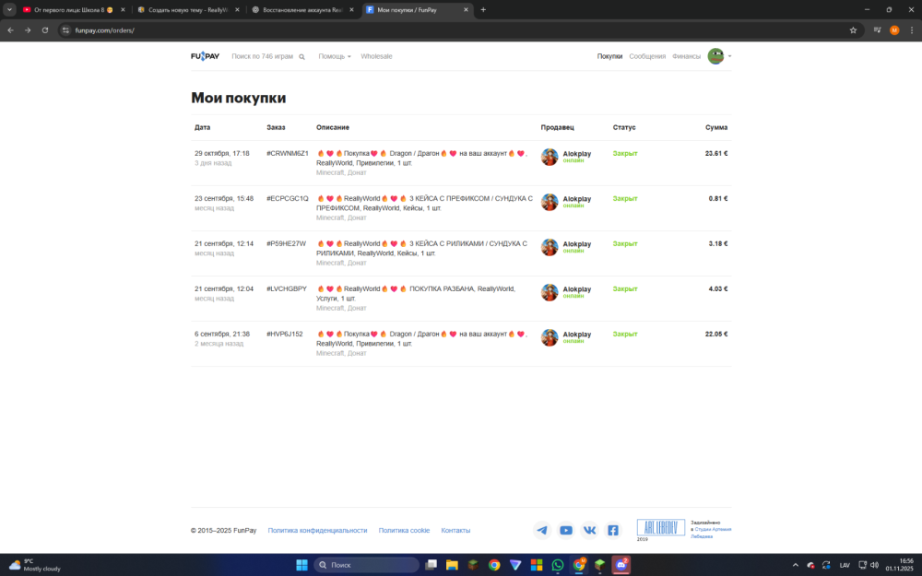Open the tab search dropdown arrow

(x=9, y=9)
